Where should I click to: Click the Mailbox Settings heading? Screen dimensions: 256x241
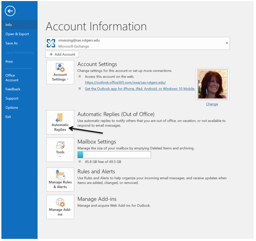(x=97, y=142)
